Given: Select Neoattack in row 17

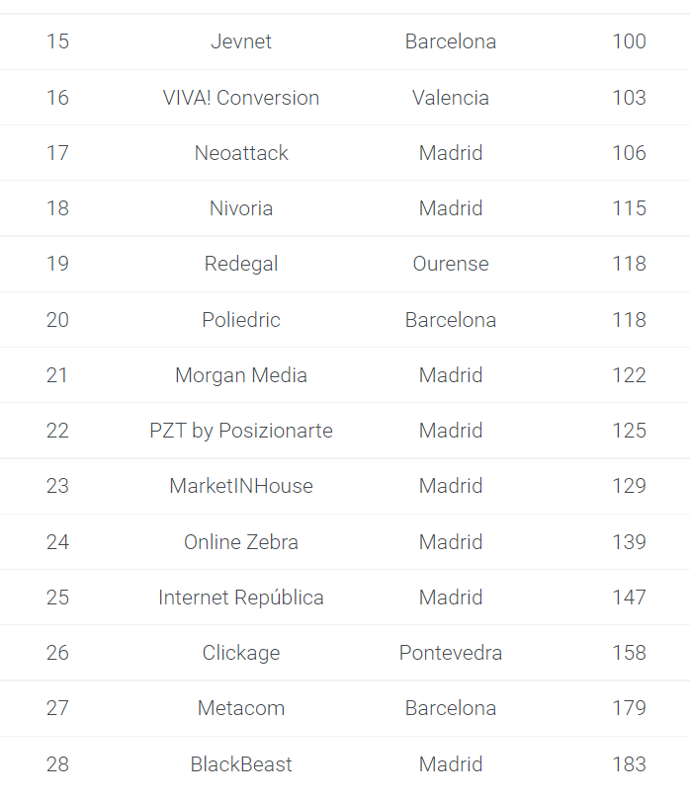Looking at the screenshot, I should 241,153.
